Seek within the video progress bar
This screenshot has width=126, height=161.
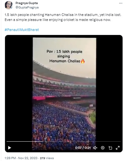point(64,141)
